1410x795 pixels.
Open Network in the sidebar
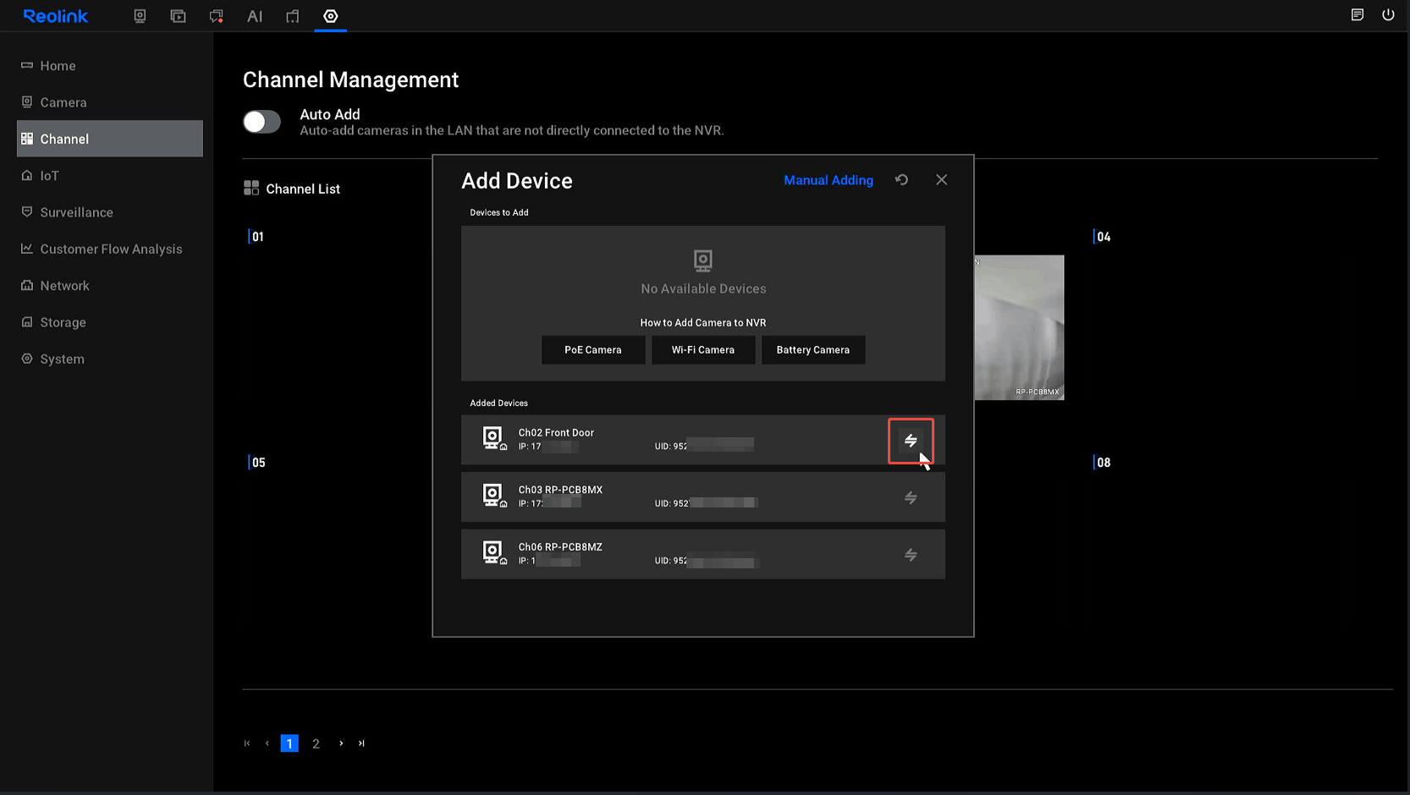(x=110, y=285)
